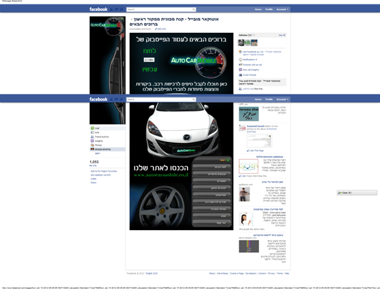Click the magnifier icon in upper search box
Screen dimensions: 380x289
pyautogui.click(x=194, y=10)
